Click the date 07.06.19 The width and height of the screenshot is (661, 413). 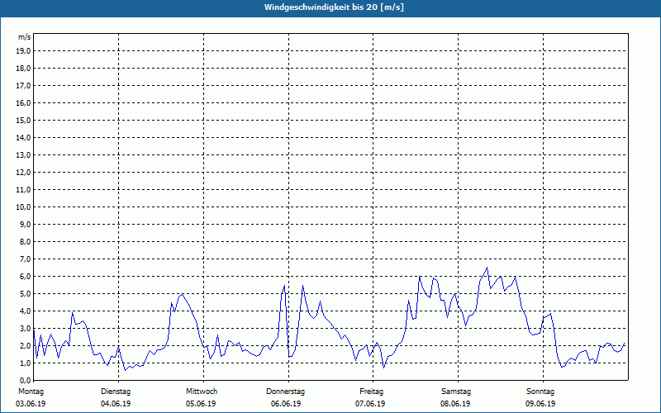(x=370, y=404)
